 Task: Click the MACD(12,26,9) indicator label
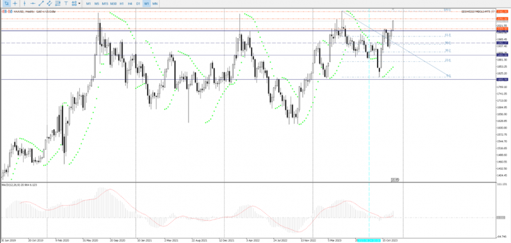point(19,185)
